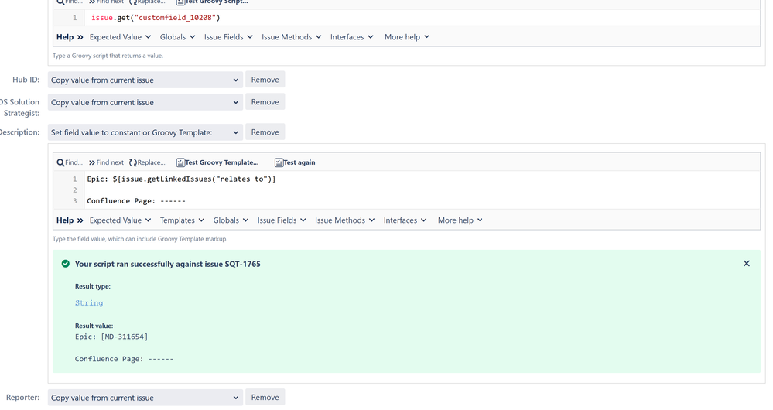Image resolution: width=773 pixels, height=410 pixels.
Task: Click 'Result value:' label
Action: pyautogui.click(x=94, y=326)
